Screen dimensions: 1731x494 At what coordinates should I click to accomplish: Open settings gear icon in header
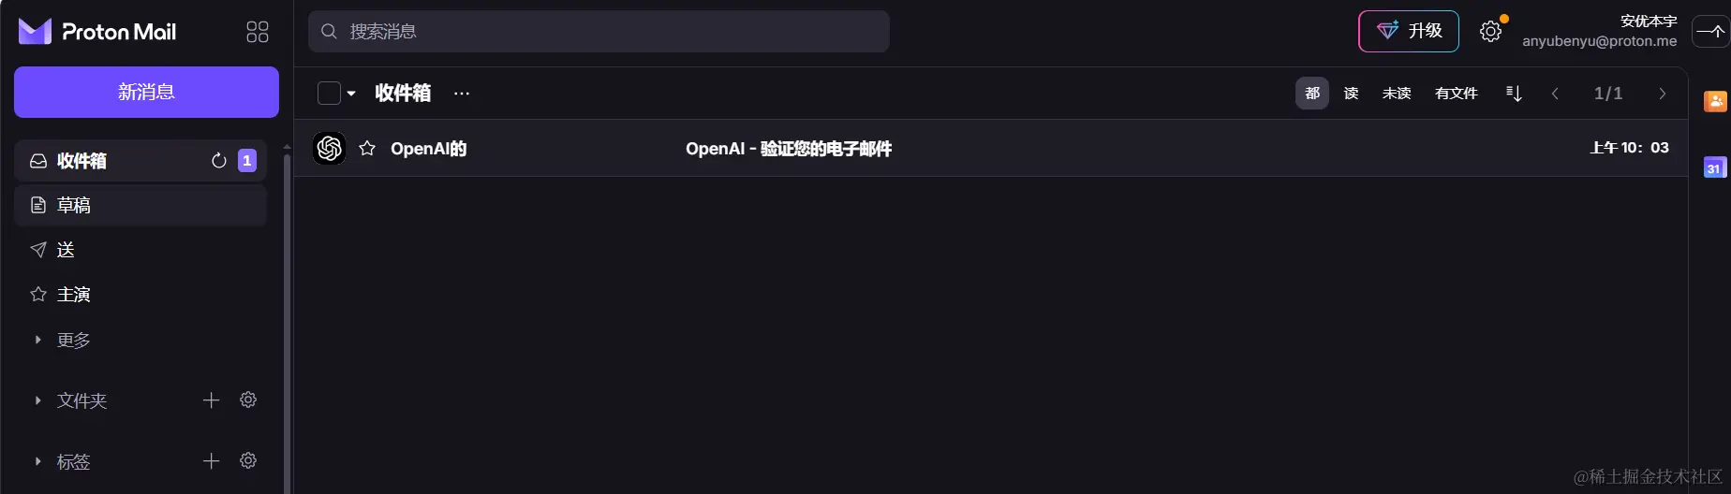click(x=1490, y=32)
